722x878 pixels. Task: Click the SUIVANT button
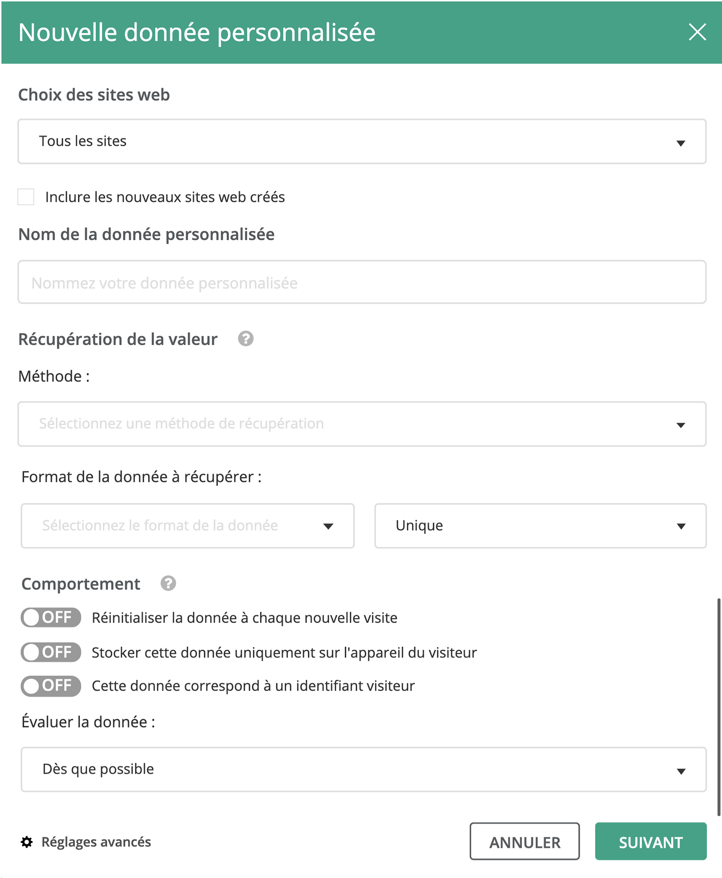click(x=651, y=841)
